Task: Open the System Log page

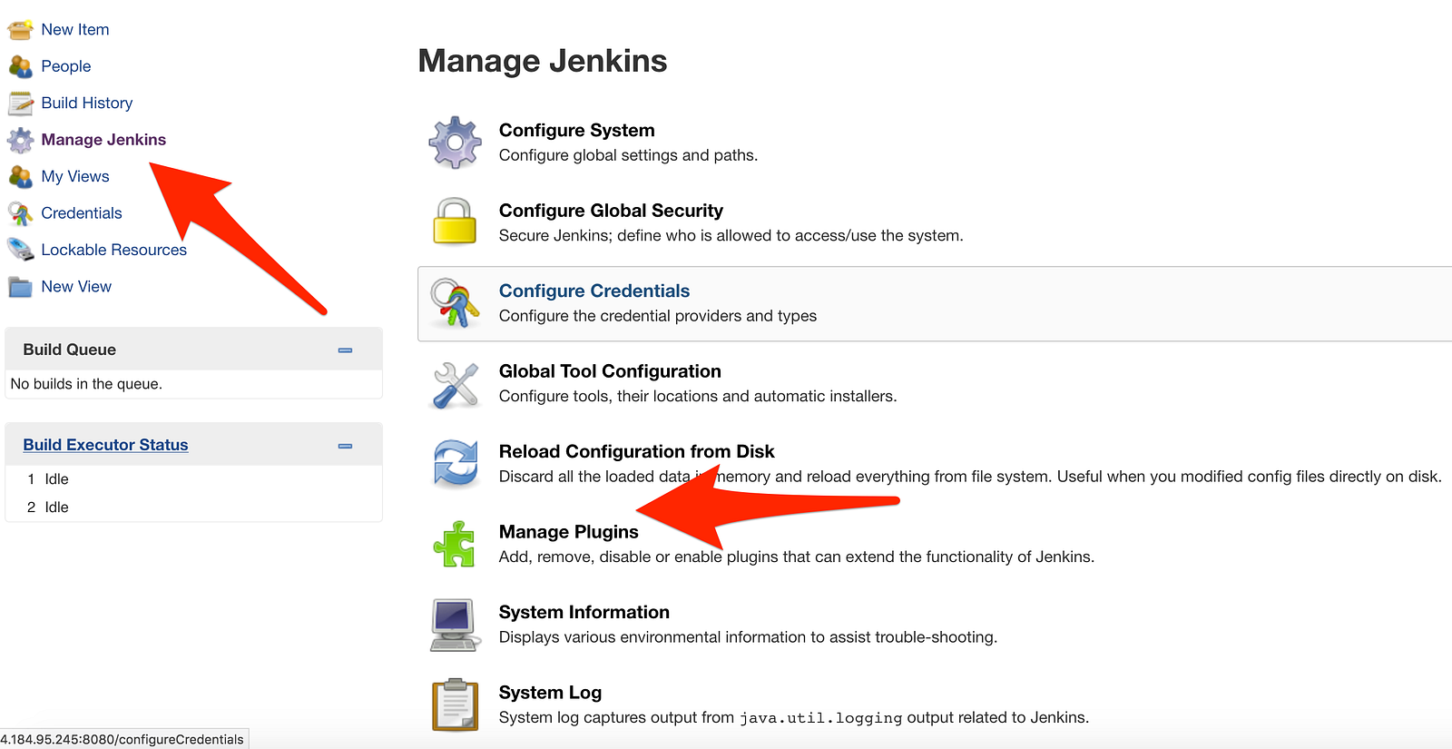Action: pyautogui.click(x=550, y=693)
